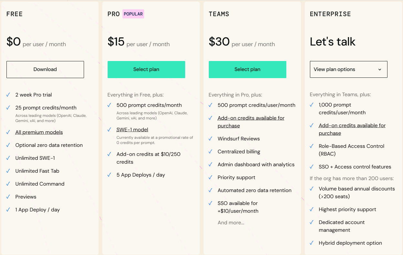Select plan for the $15 Pro tier
The image size is (403, 255).
146,69
